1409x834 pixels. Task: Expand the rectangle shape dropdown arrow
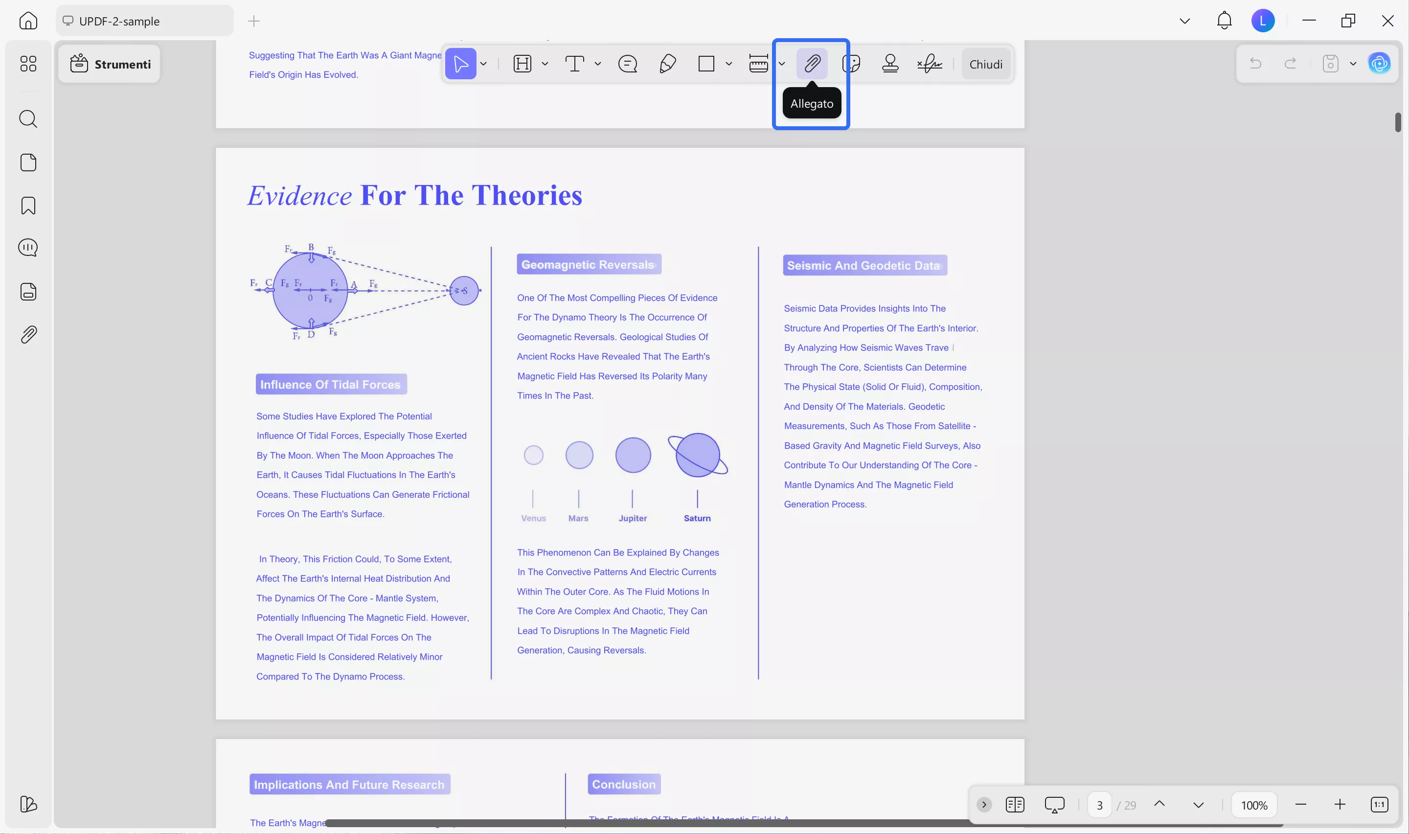[729, 64]
